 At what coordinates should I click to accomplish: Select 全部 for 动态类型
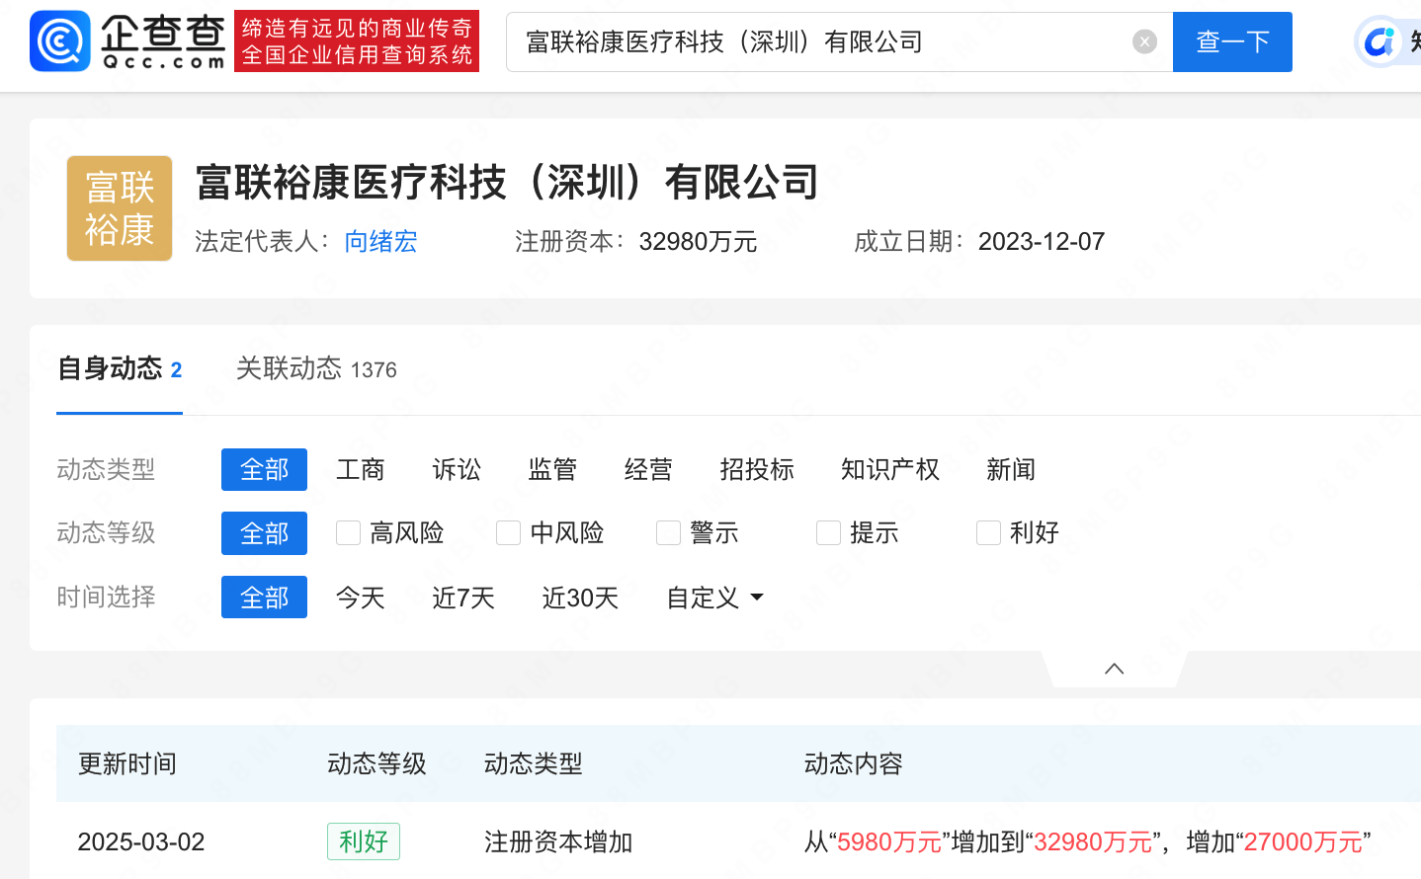tap(264, 469)
